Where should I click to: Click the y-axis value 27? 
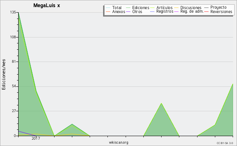coord(14,111)
